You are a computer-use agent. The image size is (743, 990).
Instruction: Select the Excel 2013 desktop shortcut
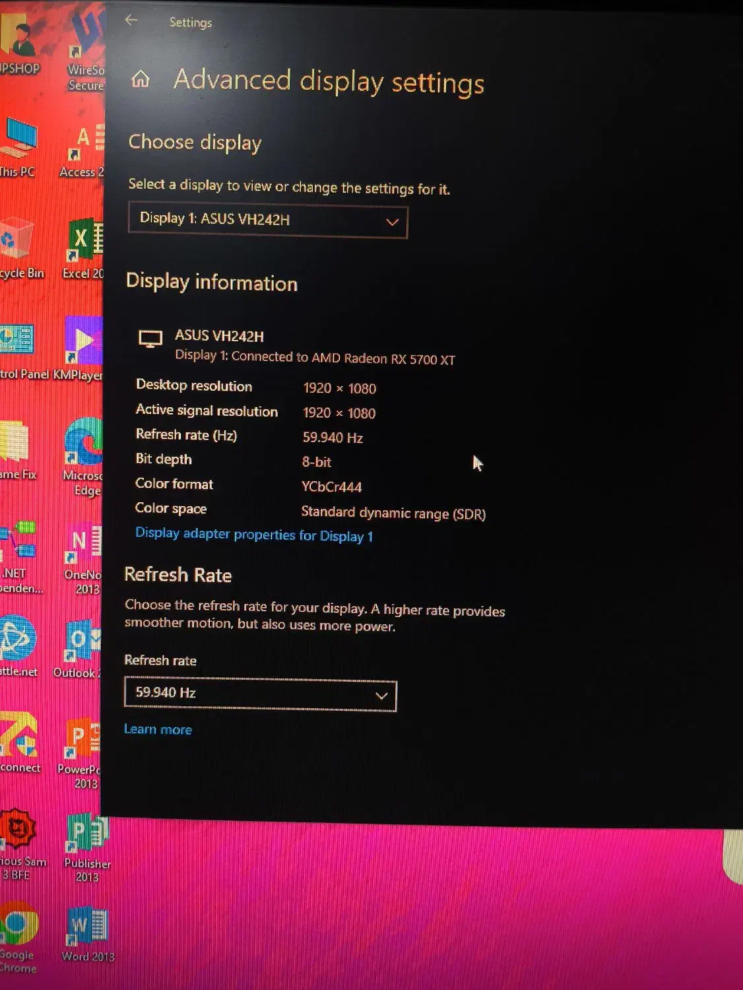point(83,249)
